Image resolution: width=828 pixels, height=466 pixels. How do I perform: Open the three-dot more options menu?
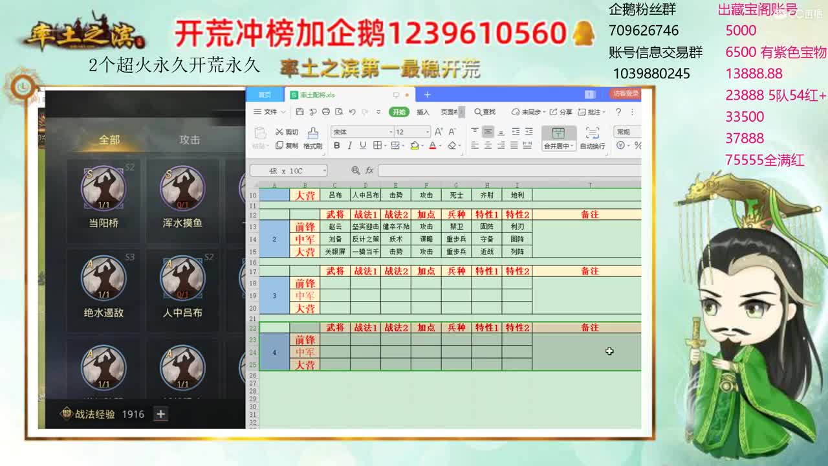click(631, 112)
